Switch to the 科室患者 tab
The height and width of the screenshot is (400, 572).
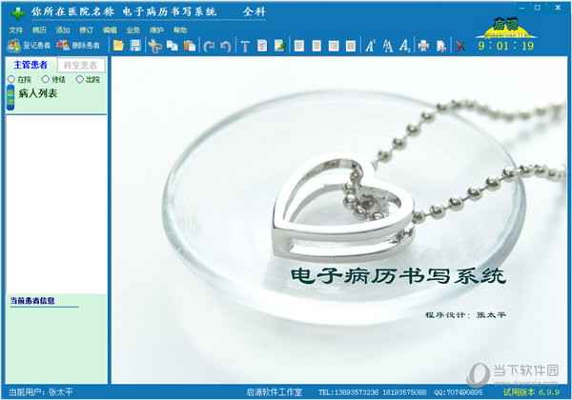point(81,65)
